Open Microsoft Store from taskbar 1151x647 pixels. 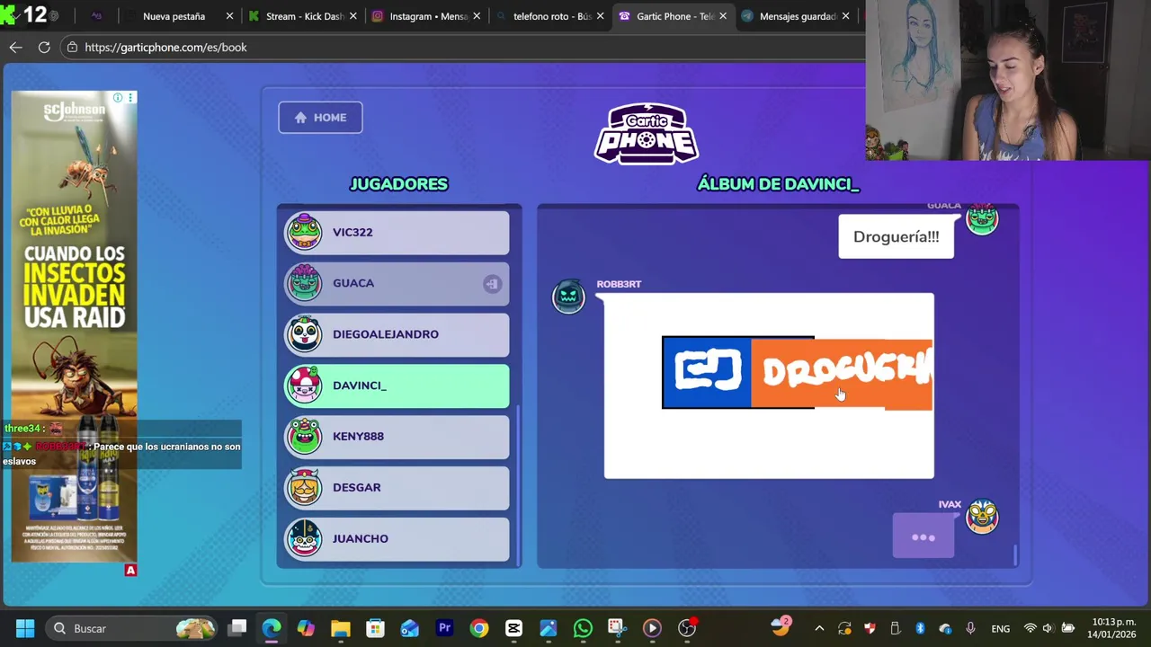point(375,628)
